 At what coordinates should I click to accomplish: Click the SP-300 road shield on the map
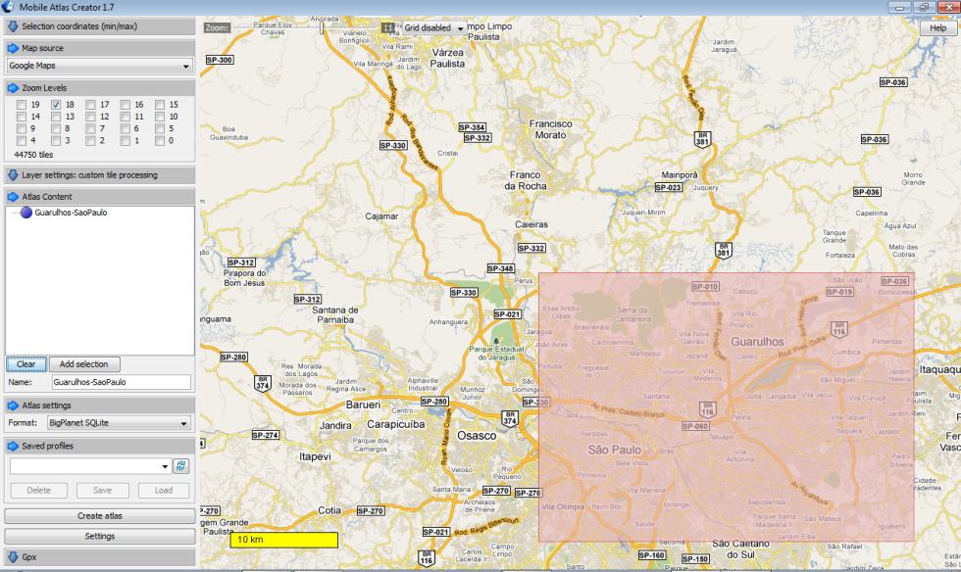[x=220, y=60]
